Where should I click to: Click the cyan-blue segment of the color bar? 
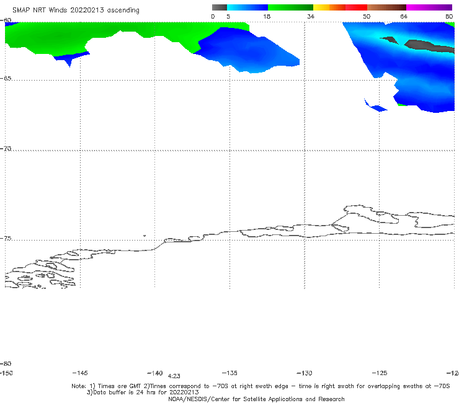[x=247, y=7]
